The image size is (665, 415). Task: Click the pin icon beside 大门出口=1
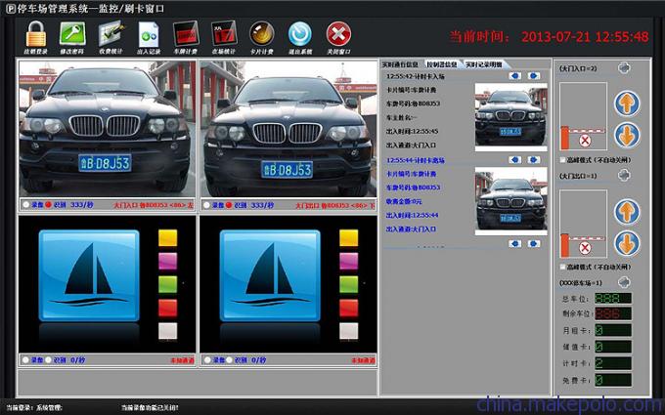624,175
